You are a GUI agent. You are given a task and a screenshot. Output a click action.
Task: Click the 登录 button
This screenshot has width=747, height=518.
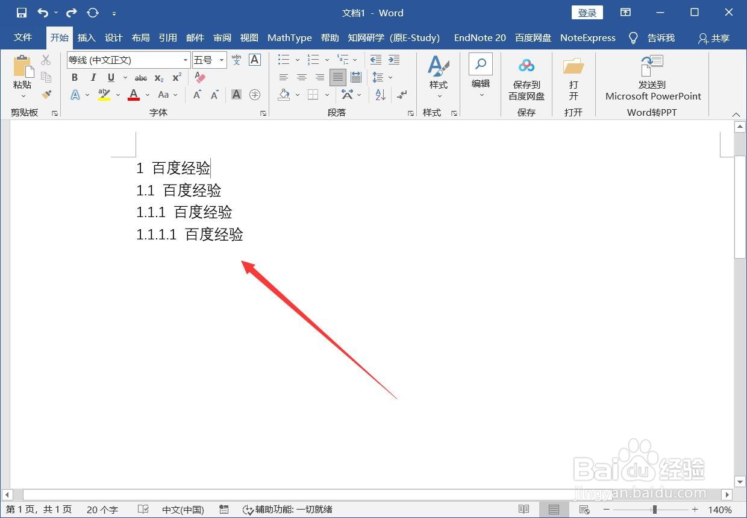586,12
